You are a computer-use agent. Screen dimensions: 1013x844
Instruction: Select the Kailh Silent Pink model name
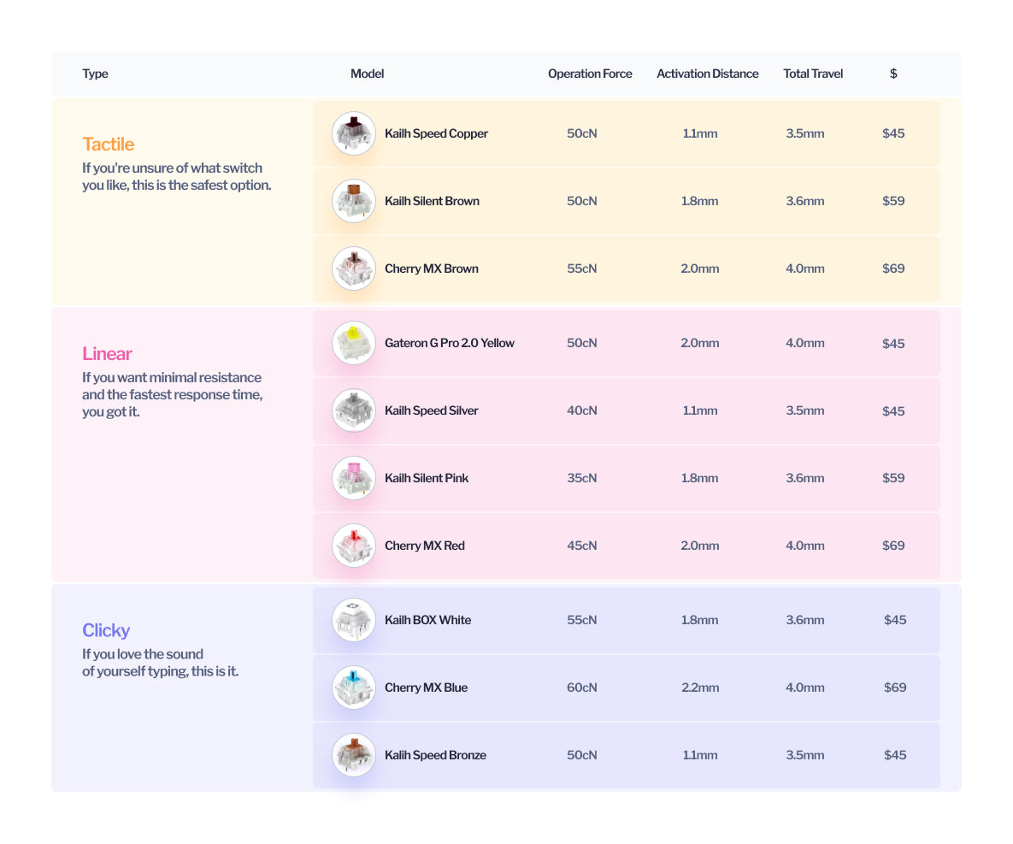pos(427,478)
